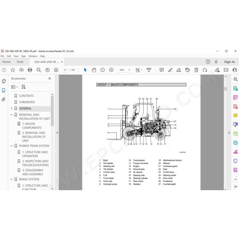
Task: Open fit page options tool
Action: point(139,70)
